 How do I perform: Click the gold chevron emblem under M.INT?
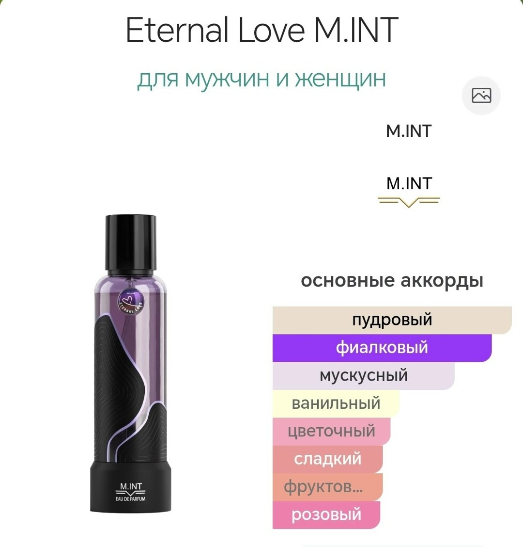coord(409,202)
